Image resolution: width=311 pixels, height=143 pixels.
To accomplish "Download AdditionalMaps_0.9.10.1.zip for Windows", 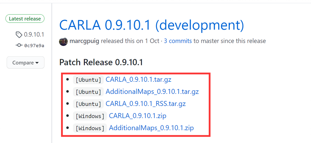I will tap(151, 128).
